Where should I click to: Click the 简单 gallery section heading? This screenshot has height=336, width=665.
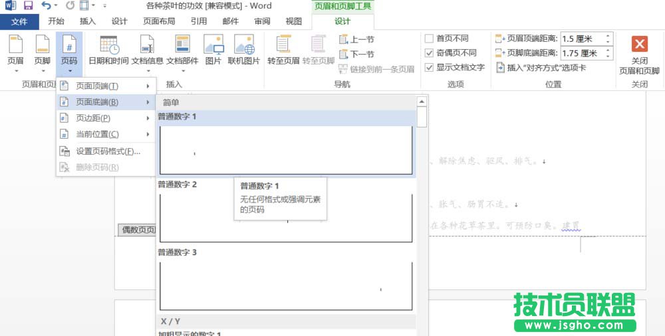click(171, 102)
